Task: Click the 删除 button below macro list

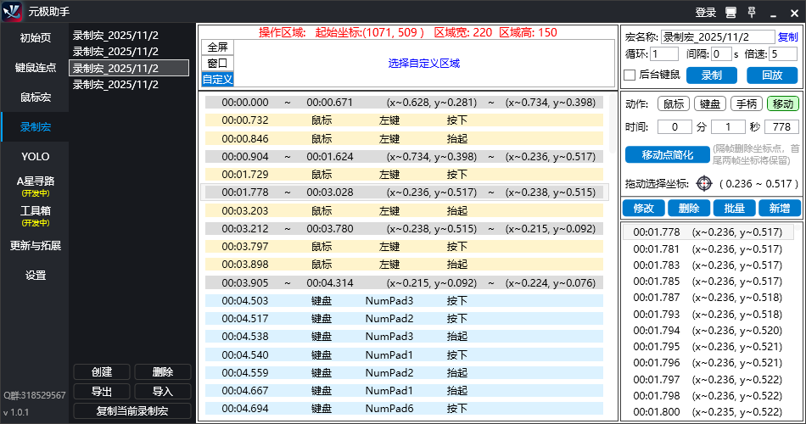Action: pyautogui.click(x=162, y=371)
